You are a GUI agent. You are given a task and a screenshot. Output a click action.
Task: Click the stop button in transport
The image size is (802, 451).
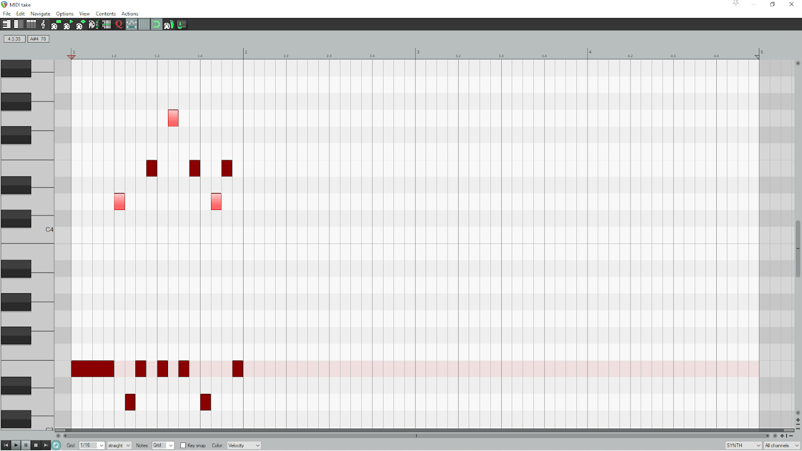pos(36,445)
